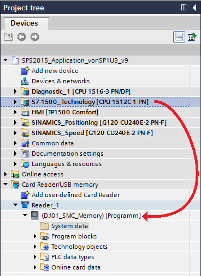This screenshot has height=276, width=201.
Task: Expand the Diagnostic_1 CPU 1516-3 PN/DP node
Action: point(15,91)
